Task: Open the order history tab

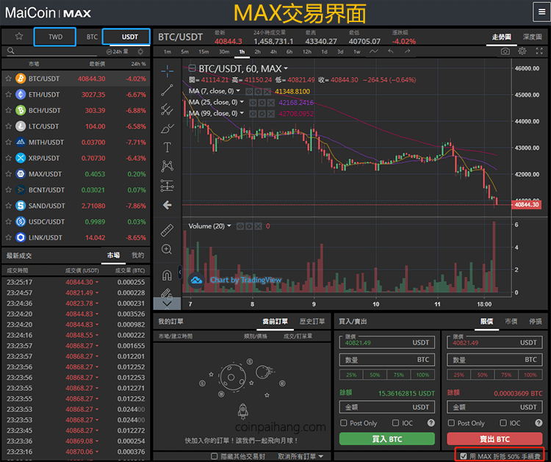Action: (x=312, y=321)
